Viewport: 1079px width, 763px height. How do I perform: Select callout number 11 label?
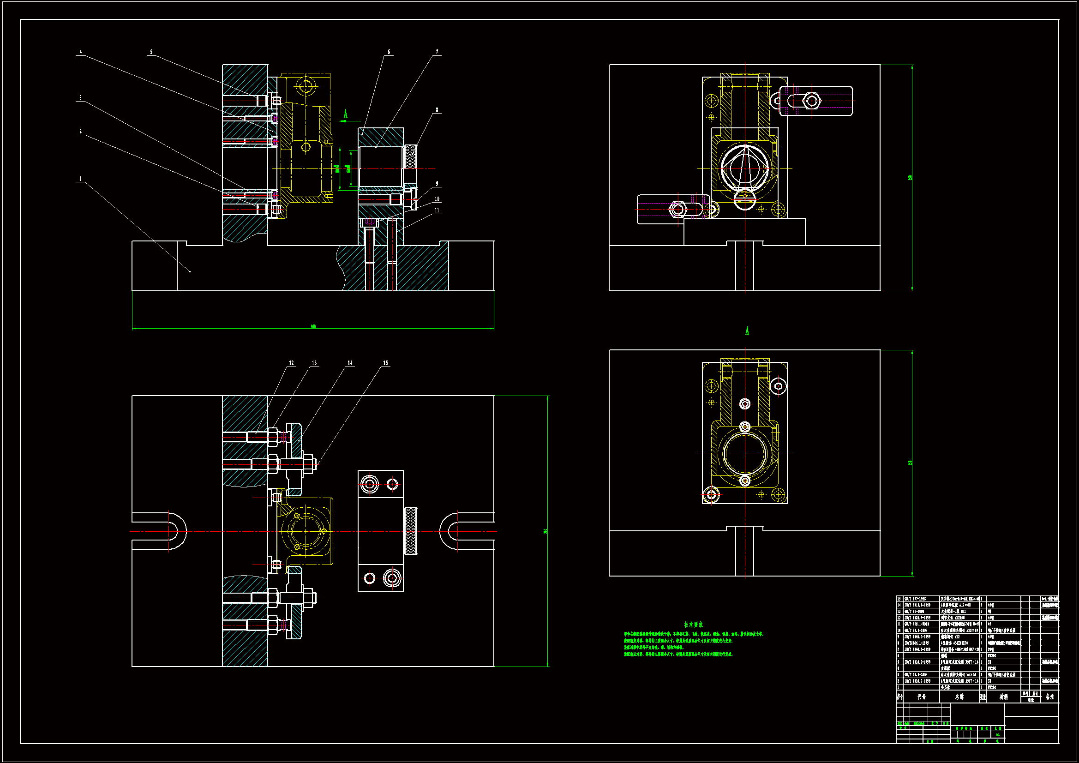click(437, 210)
